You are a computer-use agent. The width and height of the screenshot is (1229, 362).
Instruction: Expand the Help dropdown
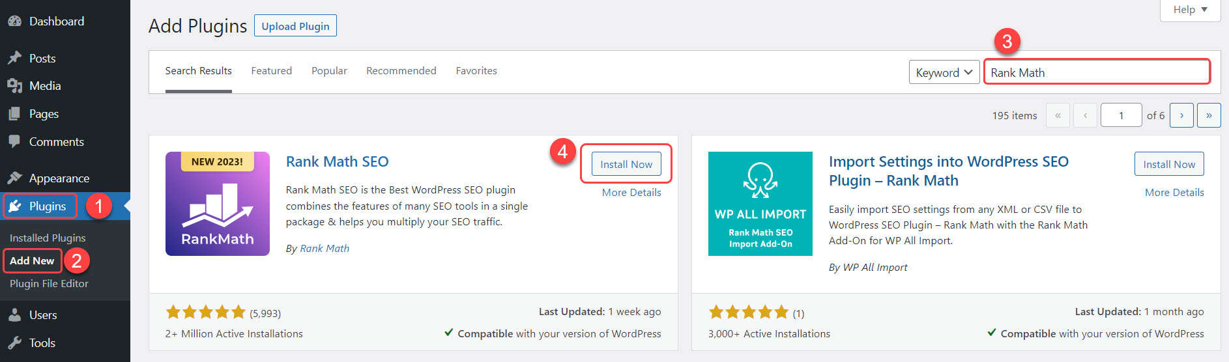1190,10
